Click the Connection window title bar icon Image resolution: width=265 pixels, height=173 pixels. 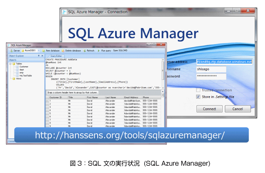point(64,12)
